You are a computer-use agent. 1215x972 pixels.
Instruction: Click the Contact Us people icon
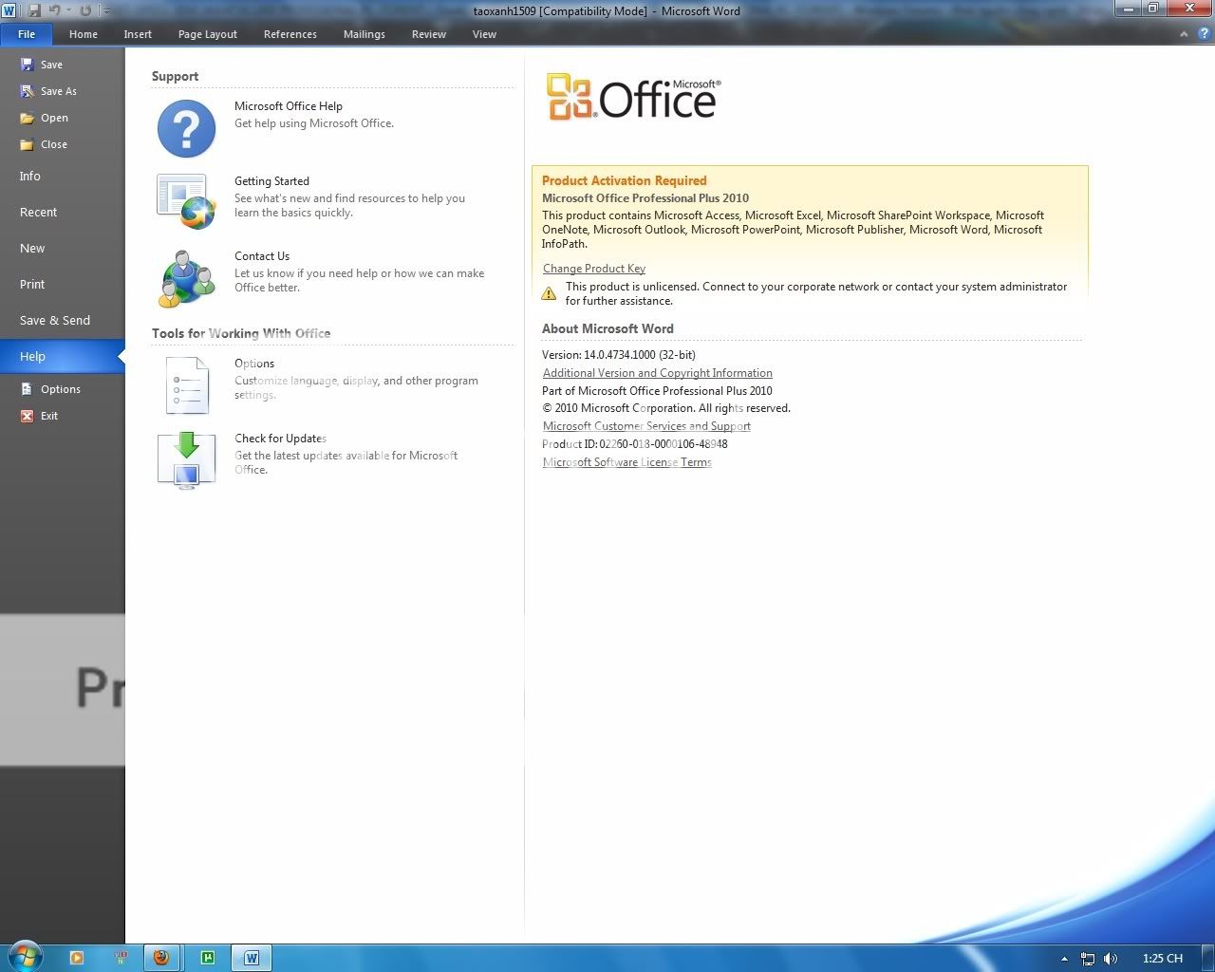[186, 278]
